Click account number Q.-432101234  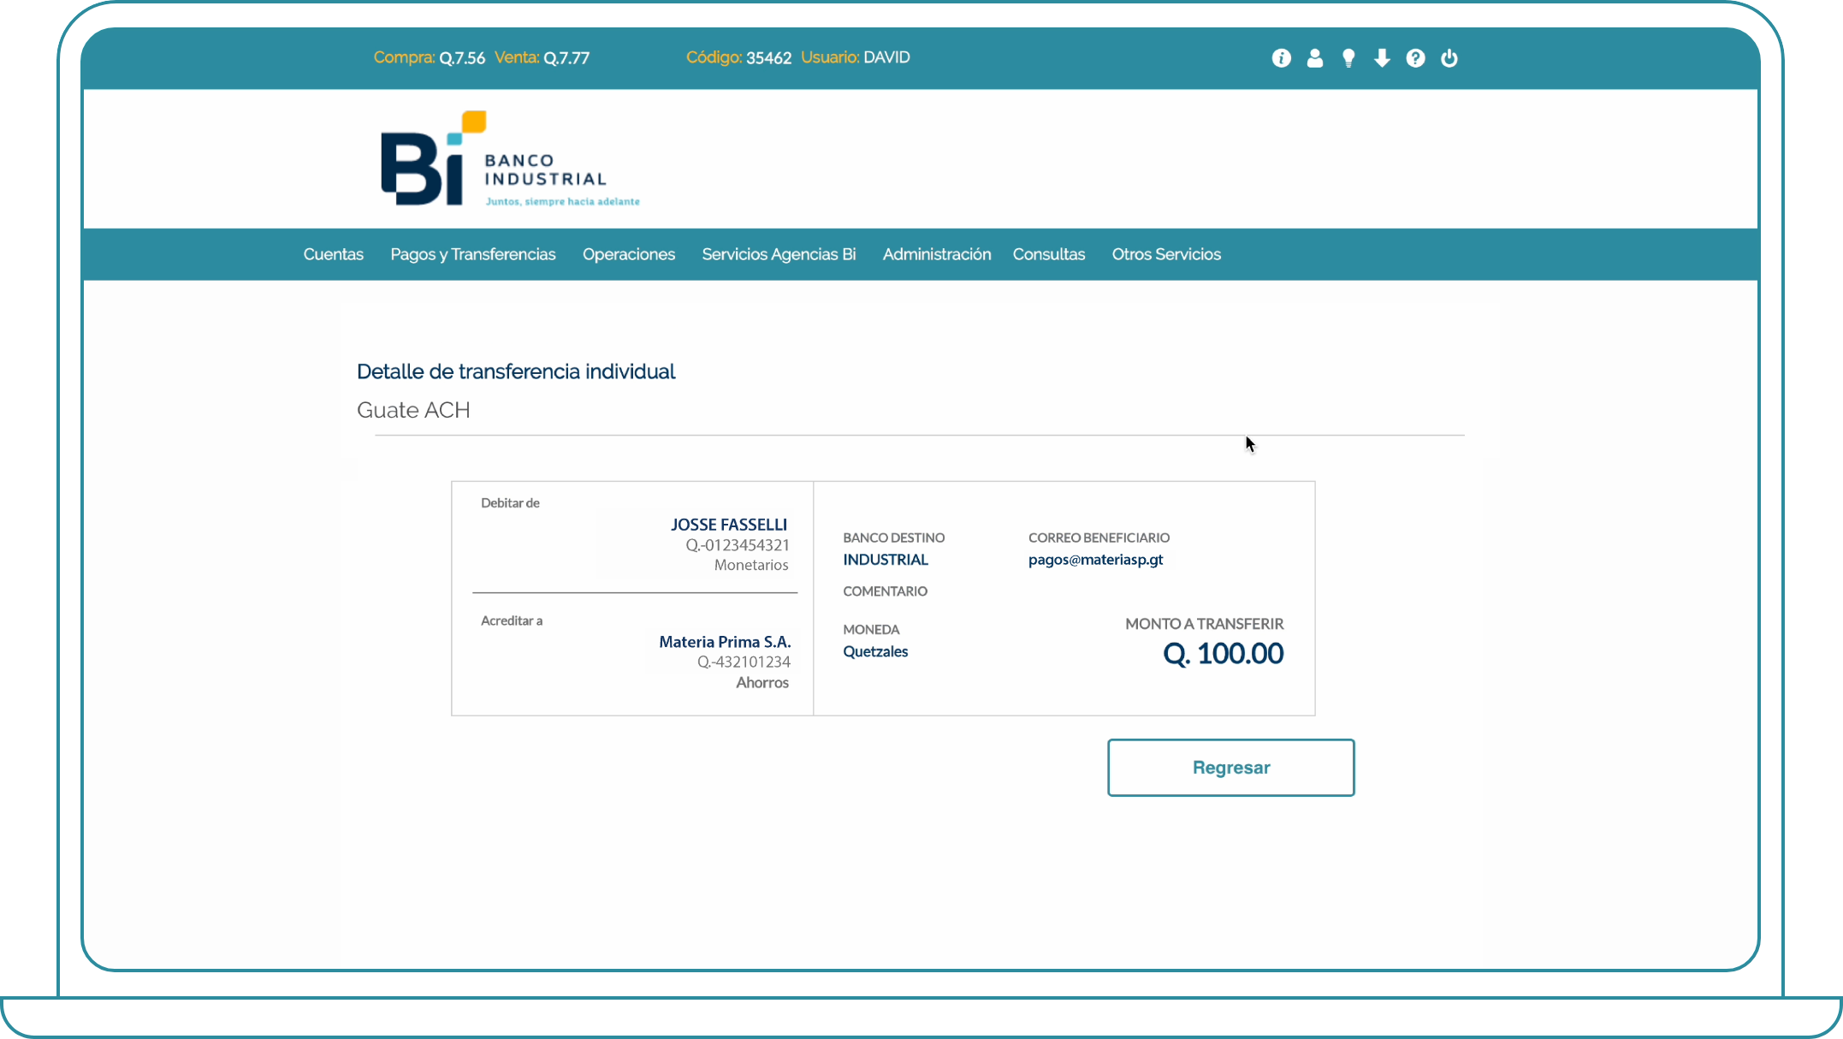pos(744,662)
